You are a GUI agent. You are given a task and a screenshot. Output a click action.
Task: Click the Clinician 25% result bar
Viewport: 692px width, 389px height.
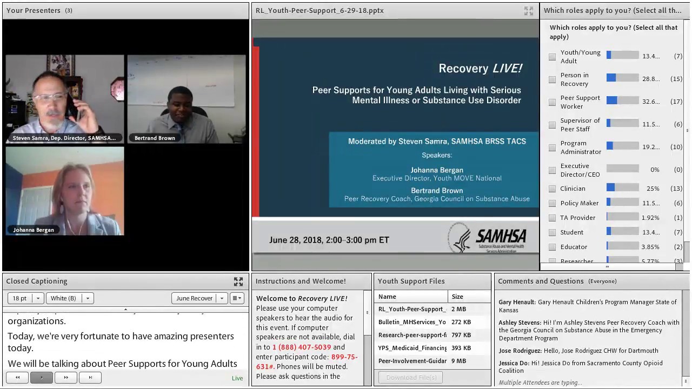coord(622,187)
